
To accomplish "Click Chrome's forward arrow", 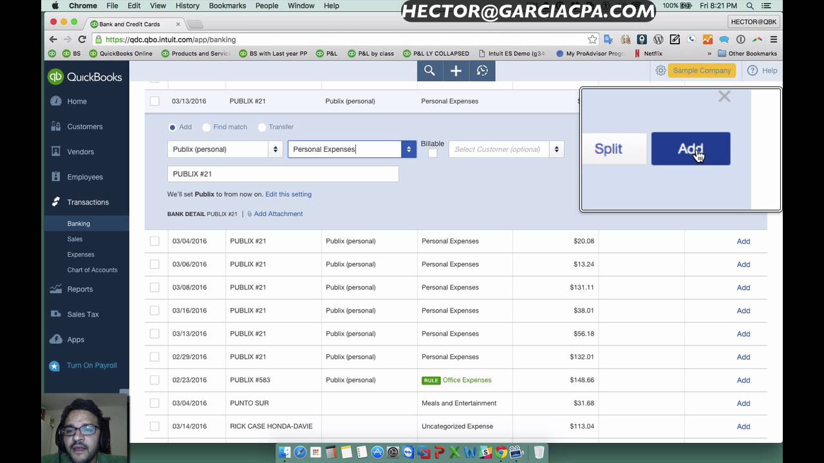I will pos(68,39).
